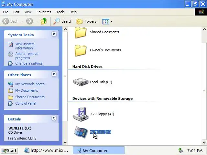Select the Local Disk (C:) drive icon
Screen dimensions: 207x155
(81, 82)
